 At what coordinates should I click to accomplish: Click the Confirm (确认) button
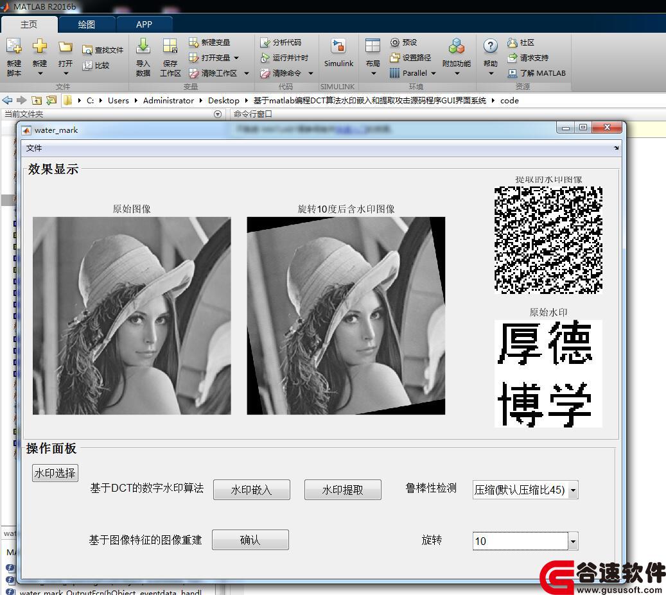250,540
